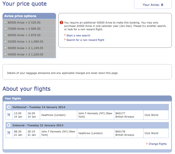Choose 40000 Avios + £1,229.05 option
This screenshot has width=175, height=154.
click(x=6, y=55)
